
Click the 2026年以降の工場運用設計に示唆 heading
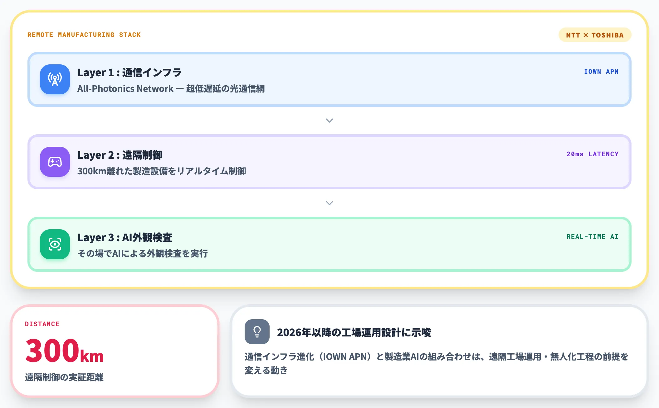pos(354,332)
